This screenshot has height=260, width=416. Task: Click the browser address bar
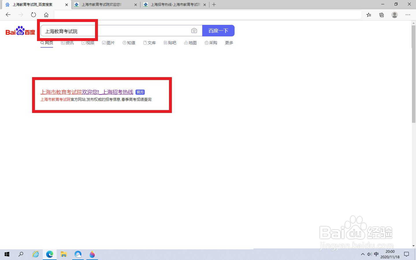tap(208, 15)
